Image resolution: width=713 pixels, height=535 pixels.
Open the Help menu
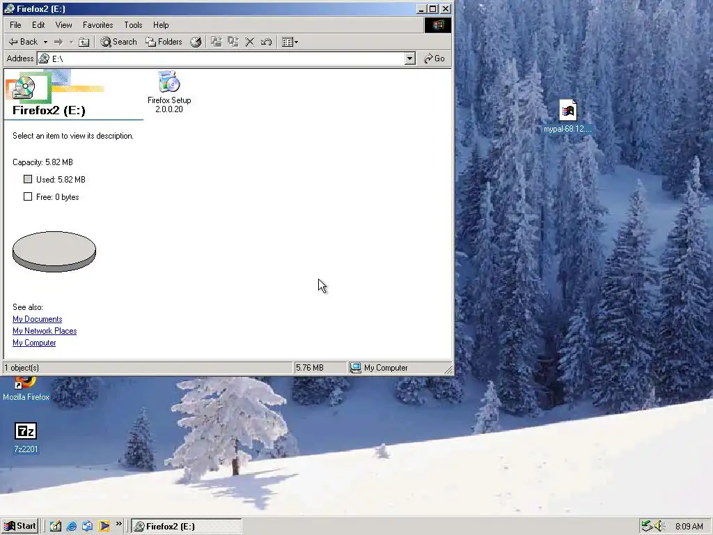coord(161,25)
